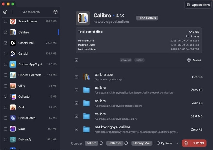The height and width of the screenshot is (150, 213).
Task: Click the CrystalFetch app icon
Action: pos(13,118)
